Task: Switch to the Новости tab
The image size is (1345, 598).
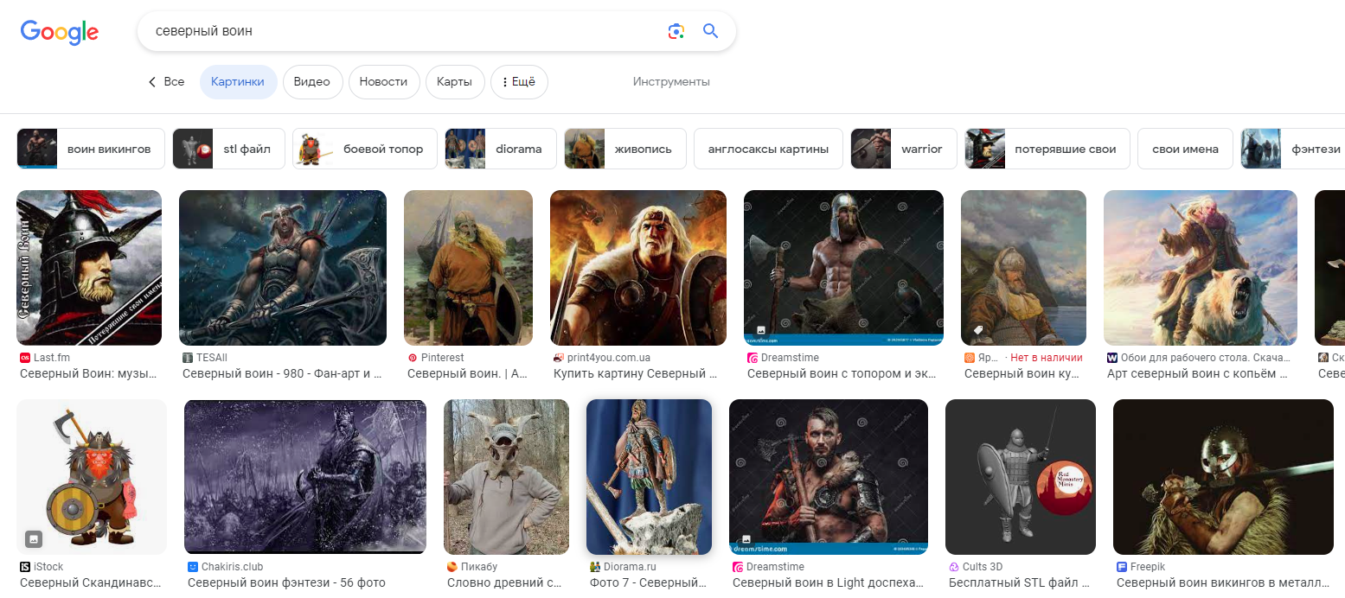Action: click(x=383, y=82)
